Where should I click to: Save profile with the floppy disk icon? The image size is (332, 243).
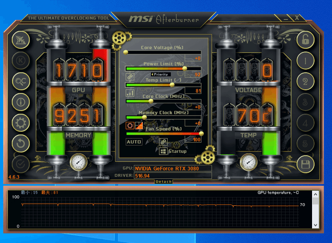click(305, 164)
